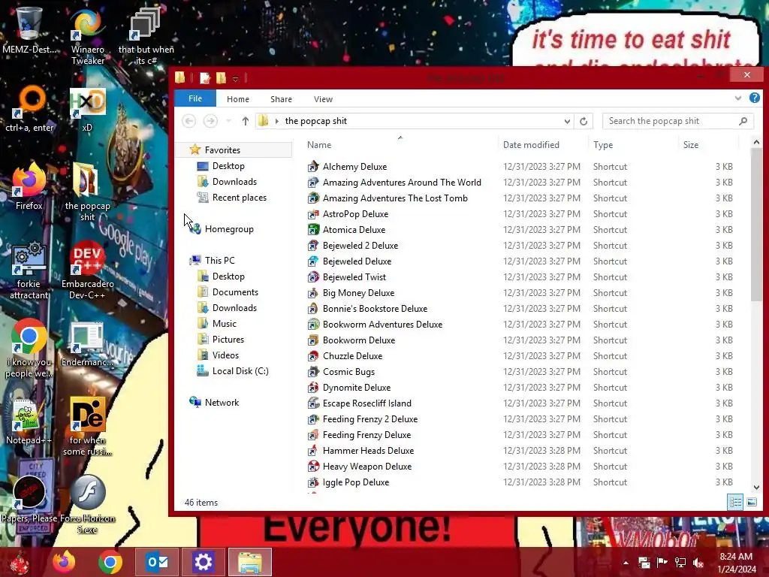Launch Notepad++ from desktop

[x=29, y=421]
